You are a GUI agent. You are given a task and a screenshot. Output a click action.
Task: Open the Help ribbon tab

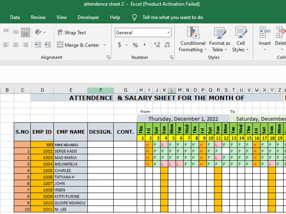(115, 17)
